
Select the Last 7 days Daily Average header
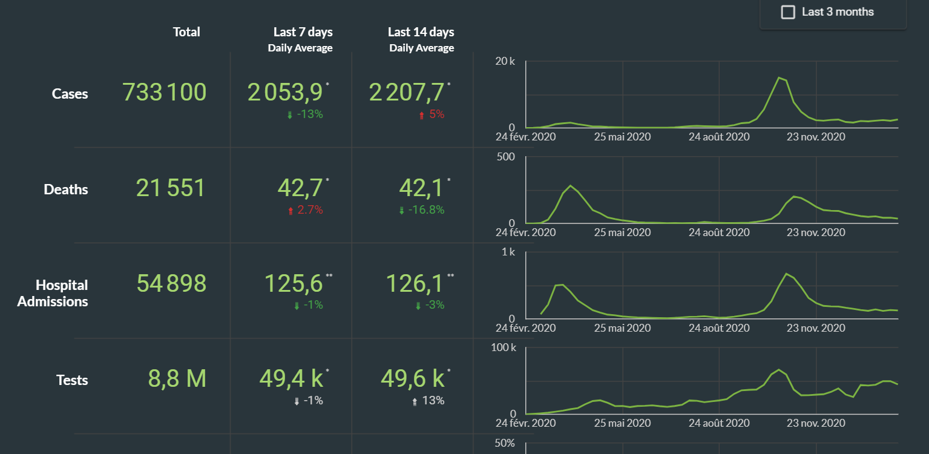pyautogui.click(x=301, y=39)
